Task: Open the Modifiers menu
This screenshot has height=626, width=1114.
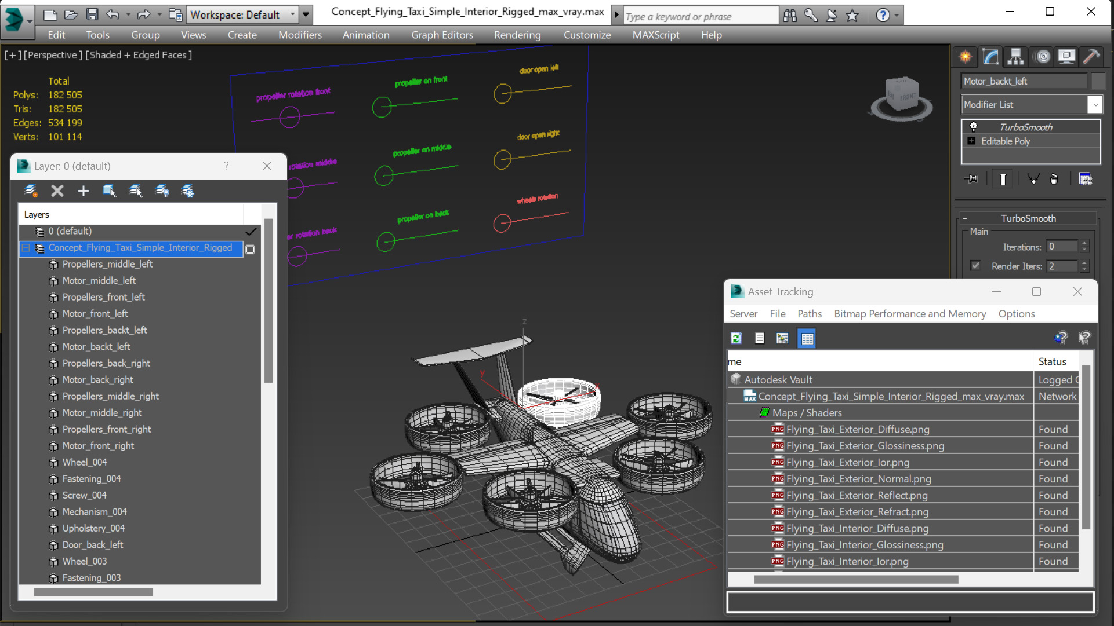Action: (300, 35)
